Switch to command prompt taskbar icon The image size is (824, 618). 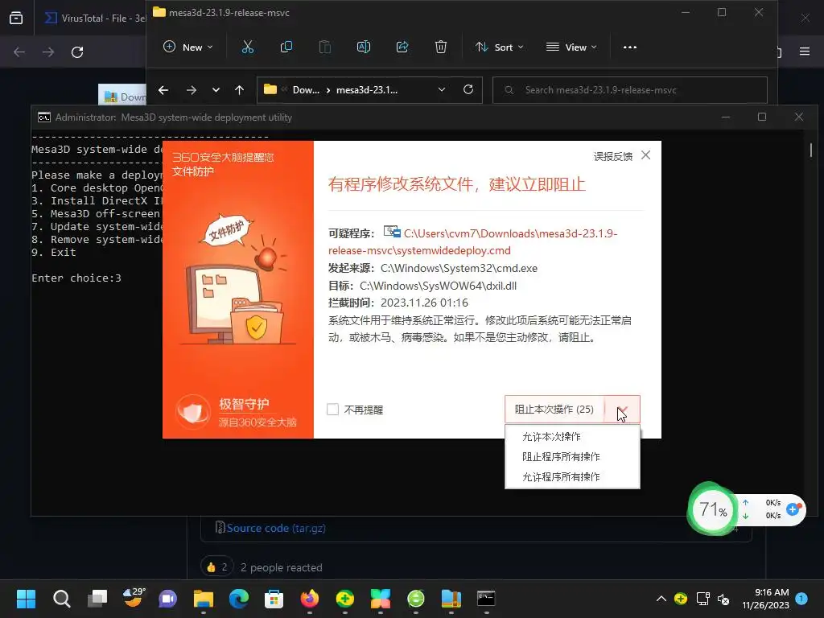(486, 599)
